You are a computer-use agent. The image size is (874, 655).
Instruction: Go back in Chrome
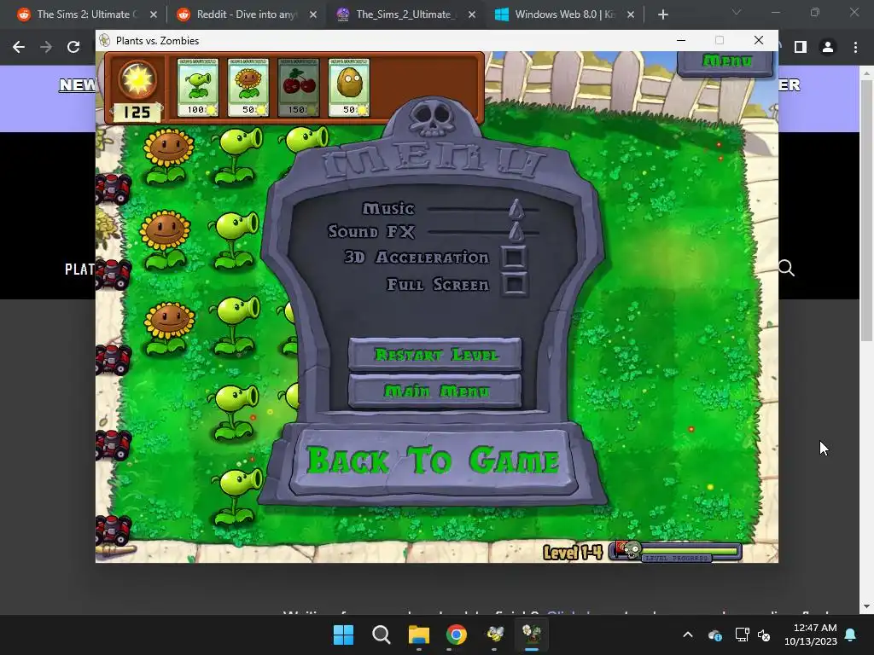pos(19,48)
